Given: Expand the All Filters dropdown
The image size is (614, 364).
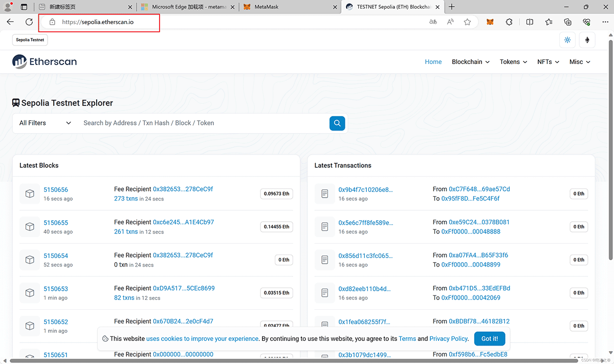Looking at the screenshot, I should [x=45, y=123].
